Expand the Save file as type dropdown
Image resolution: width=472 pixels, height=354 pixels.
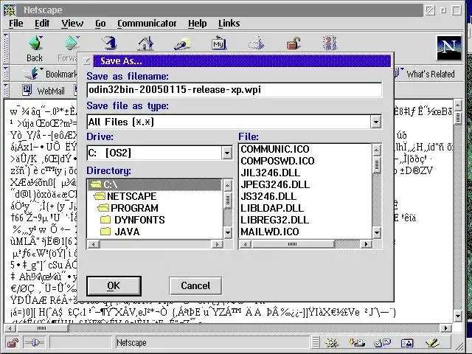(376, 122)
